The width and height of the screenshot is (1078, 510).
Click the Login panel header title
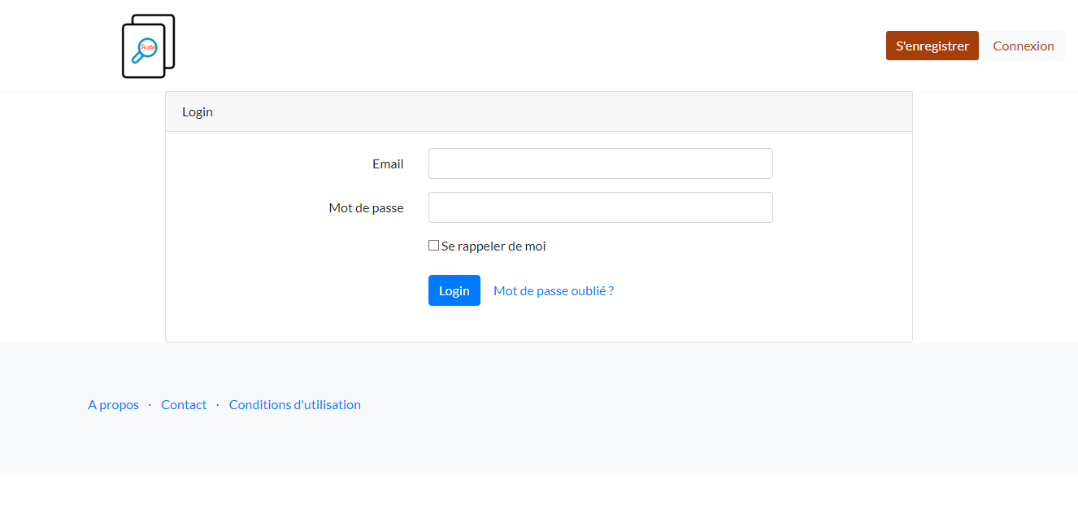pos(198,111)
